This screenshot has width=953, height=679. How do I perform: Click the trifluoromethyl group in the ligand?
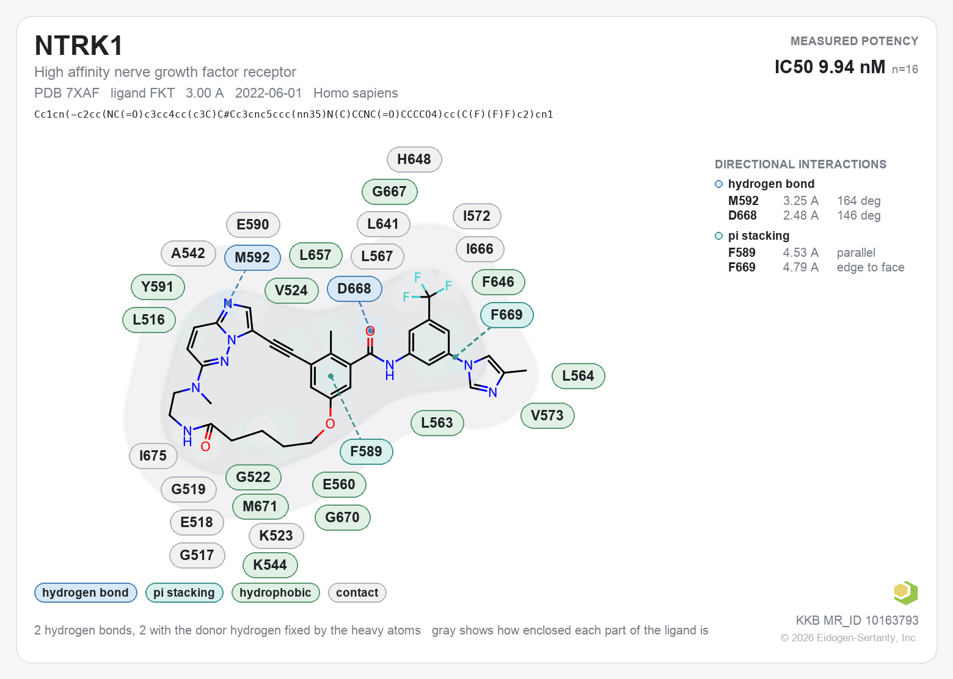tap(427, 290)
